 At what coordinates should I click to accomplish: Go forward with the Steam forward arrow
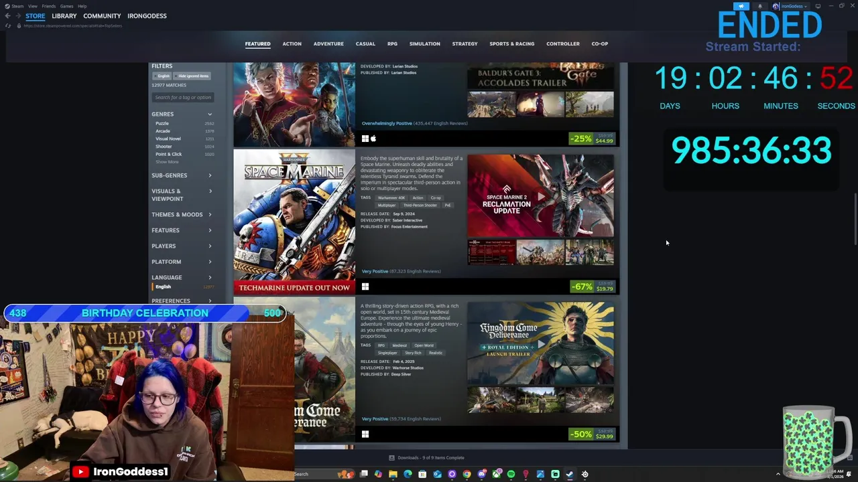(x=18, y=16)
